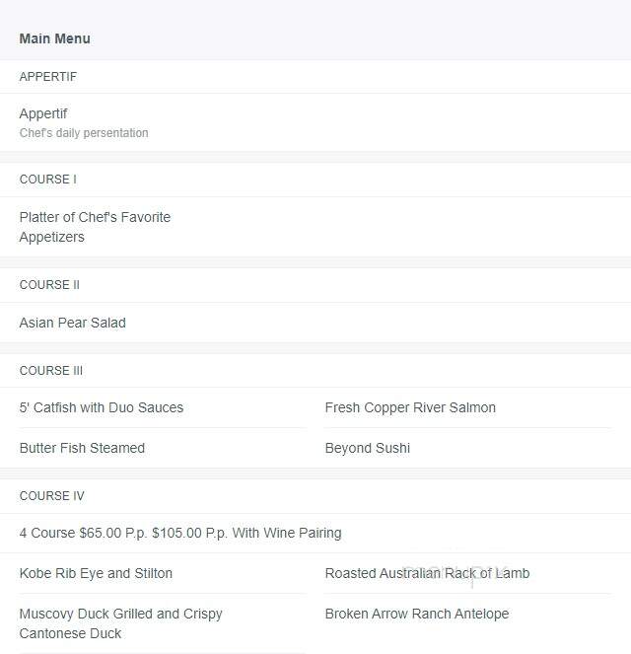This screenshot has height=654, width=631.
Task: Select the COURSE II section header
Action: tap(49, 285)
